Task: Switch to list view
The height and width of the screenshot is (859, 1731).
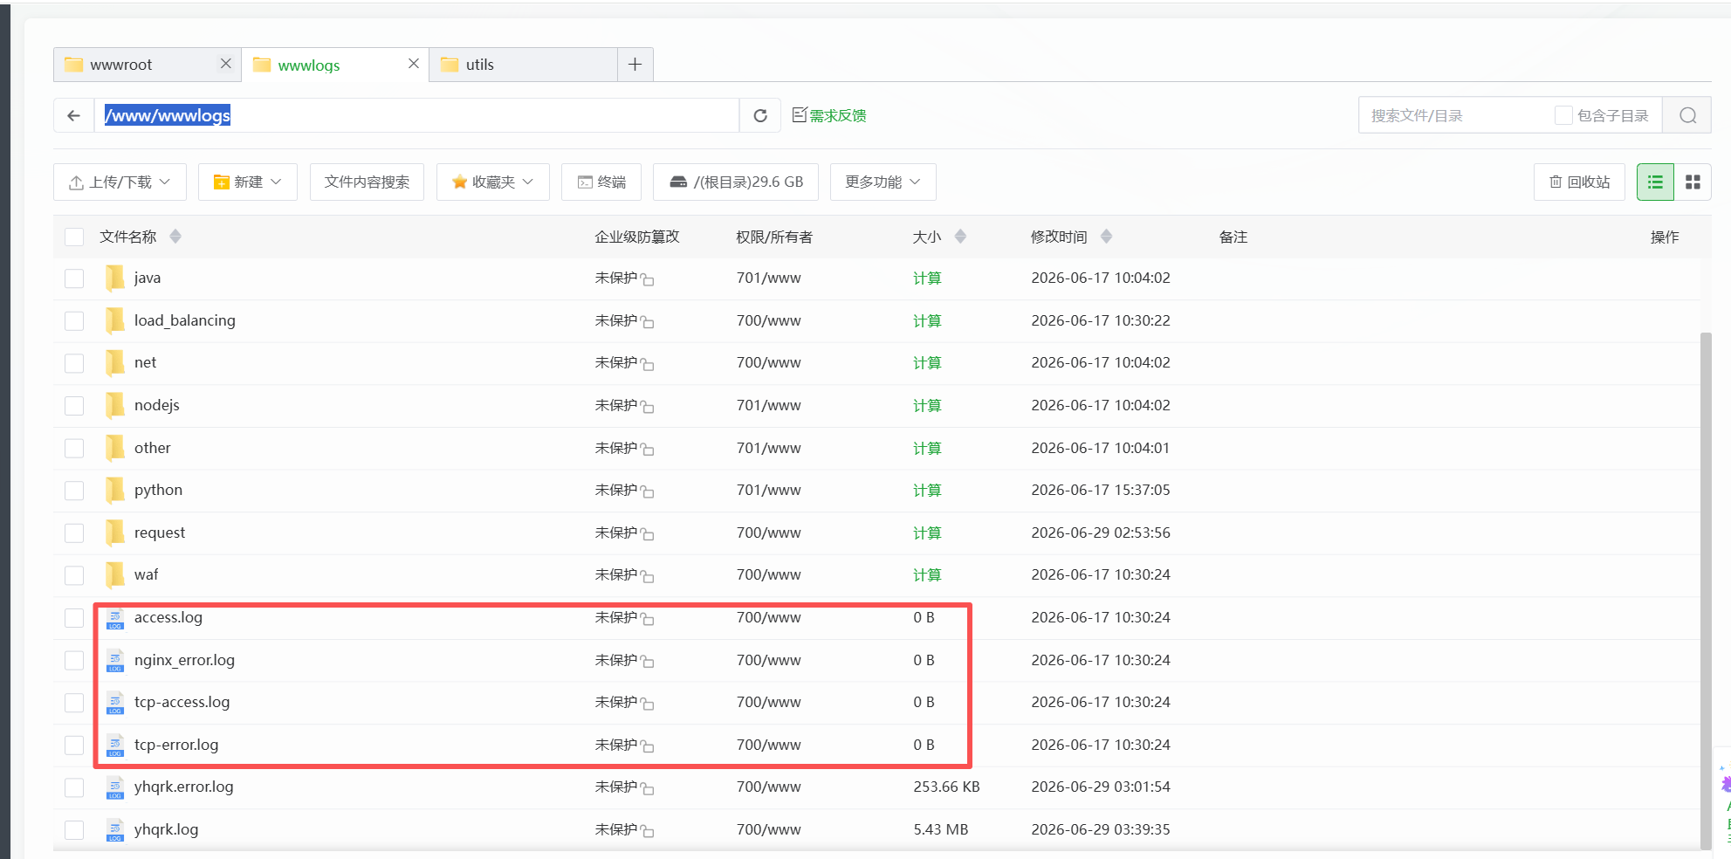Action: pos(1655,182)
